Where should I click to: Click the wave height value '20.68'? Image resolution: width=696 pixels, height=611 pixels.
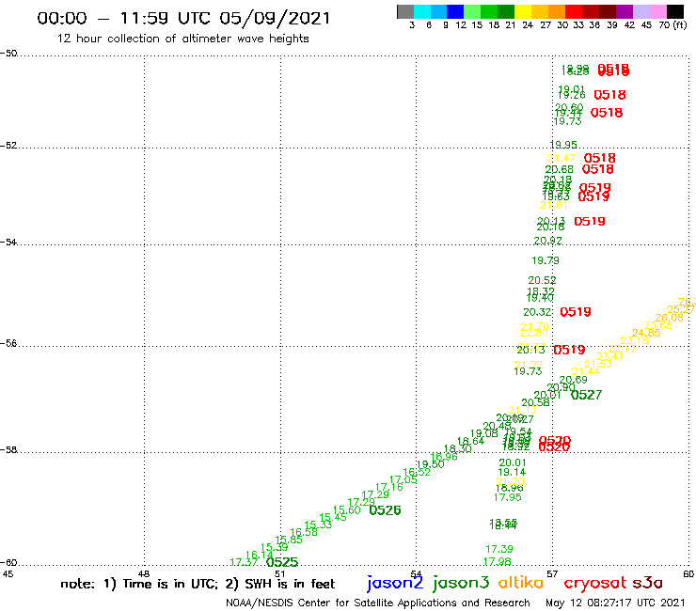(560, 169)
